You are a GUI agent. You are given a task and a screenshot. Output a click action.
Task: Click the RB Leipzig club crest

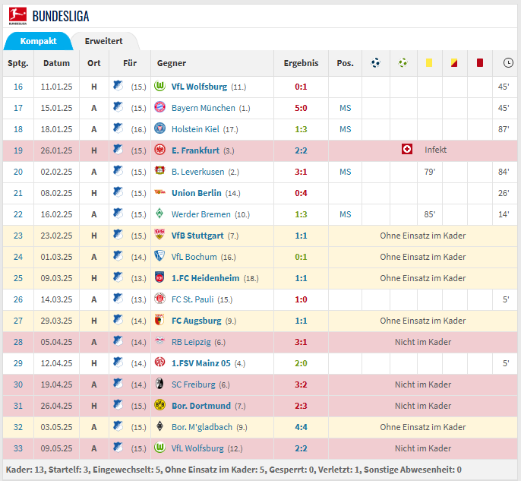click(x=159, y=340)
